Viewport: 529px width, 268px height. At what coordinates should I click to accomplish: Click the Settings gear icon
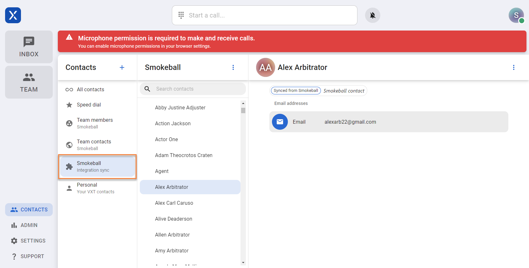(x=14, y=241)
